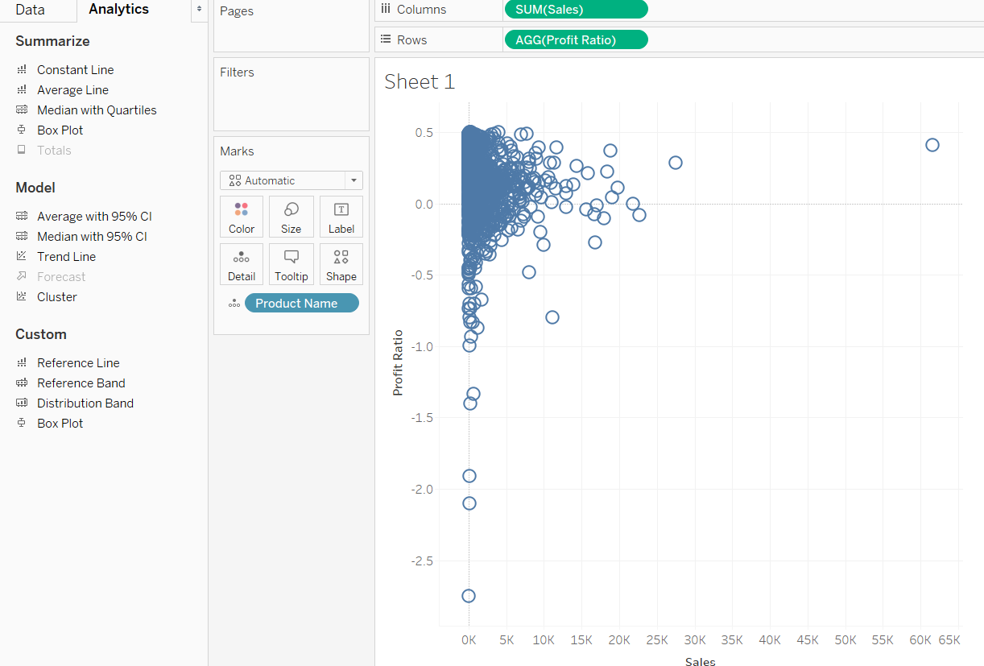Click the AGG(Profit Ratio) pill on Rows

[x=576, y=39]
